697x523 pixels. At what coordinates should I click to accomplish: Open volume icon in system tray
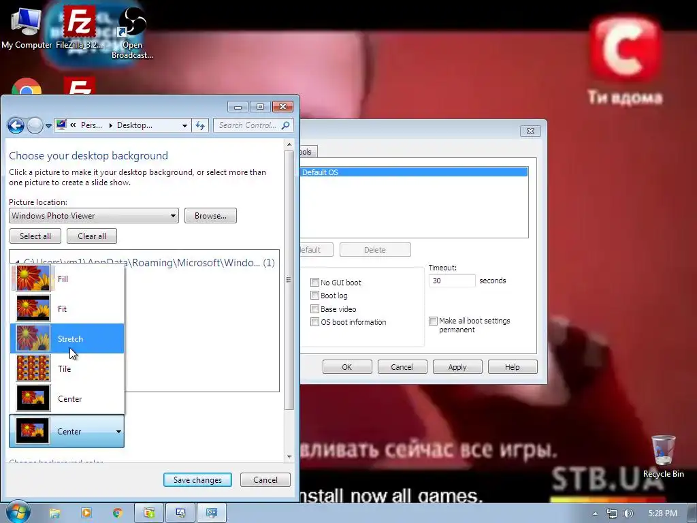coord(628,513)
